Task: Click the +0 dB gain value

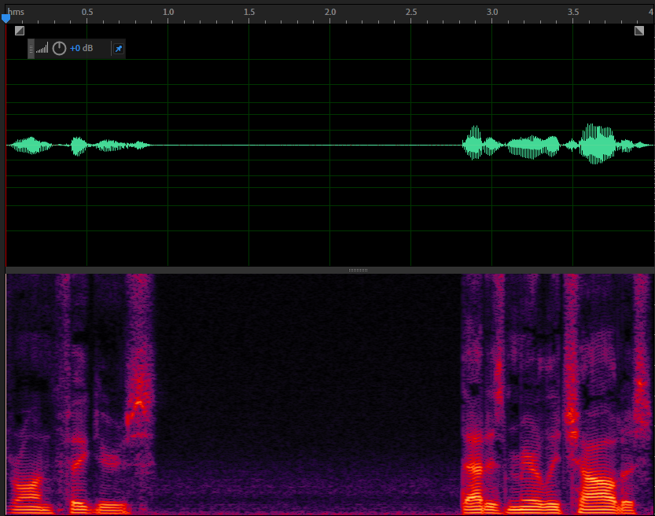Action: click(x=81, y=49)
